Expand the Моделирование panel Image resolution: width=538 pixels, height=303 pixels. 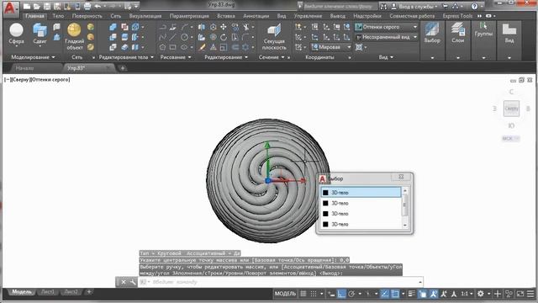tap(33, 57)
